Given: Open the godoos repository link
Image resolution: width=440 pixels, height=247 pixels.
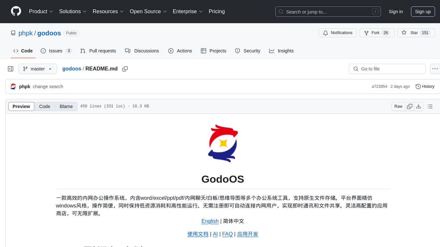Looking at the screenshot, I should click(49, 33).
